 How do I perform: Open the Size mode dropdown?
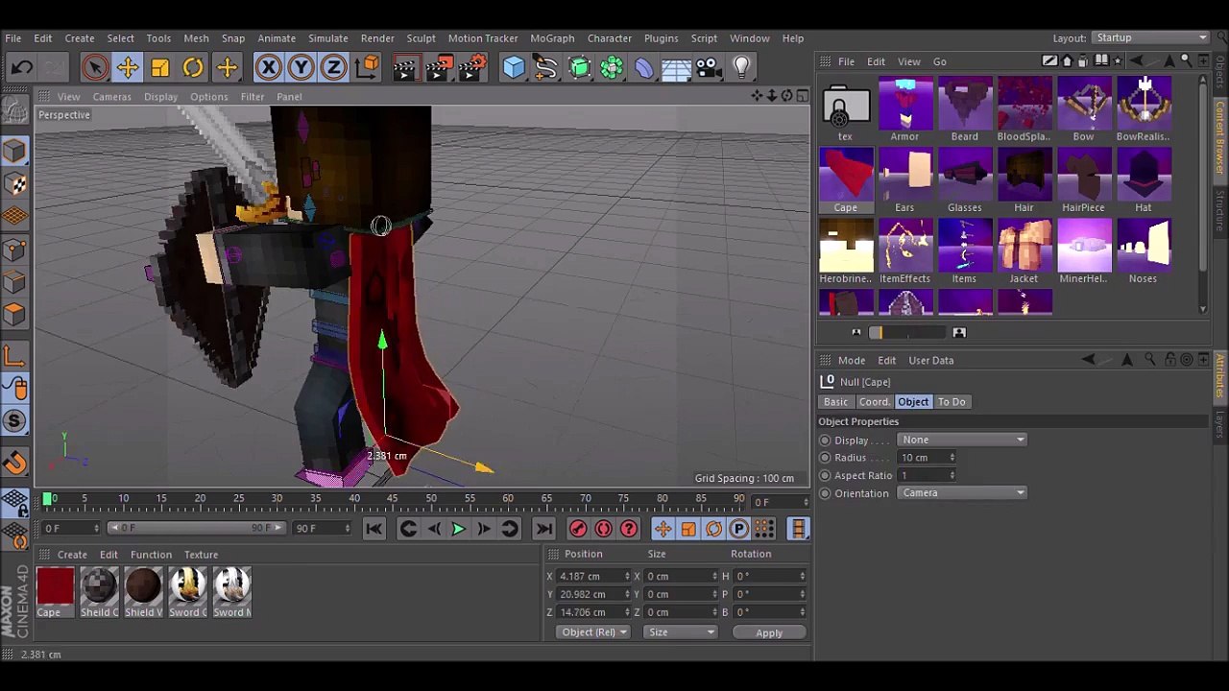680,632
